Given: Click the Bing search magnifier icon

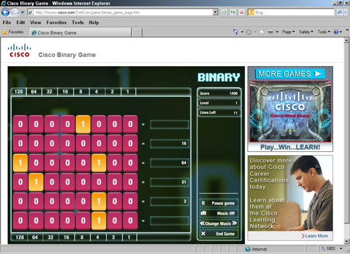Looking at the screenshot, I should click(x=340, y=12).
